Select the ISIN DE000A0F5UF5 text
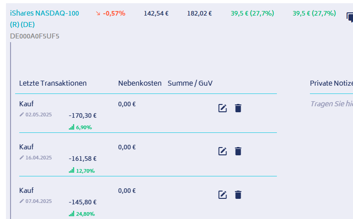This screenshot has width=353, height=219. click(34, 36)
